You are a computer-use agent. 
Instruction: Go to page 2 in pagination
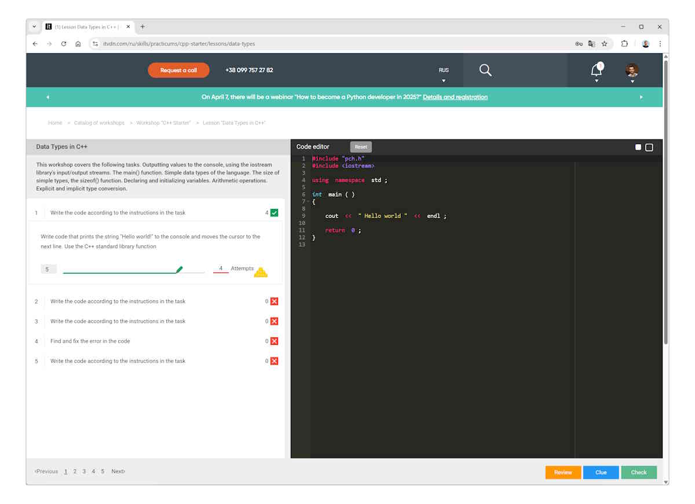pos(75,472)
